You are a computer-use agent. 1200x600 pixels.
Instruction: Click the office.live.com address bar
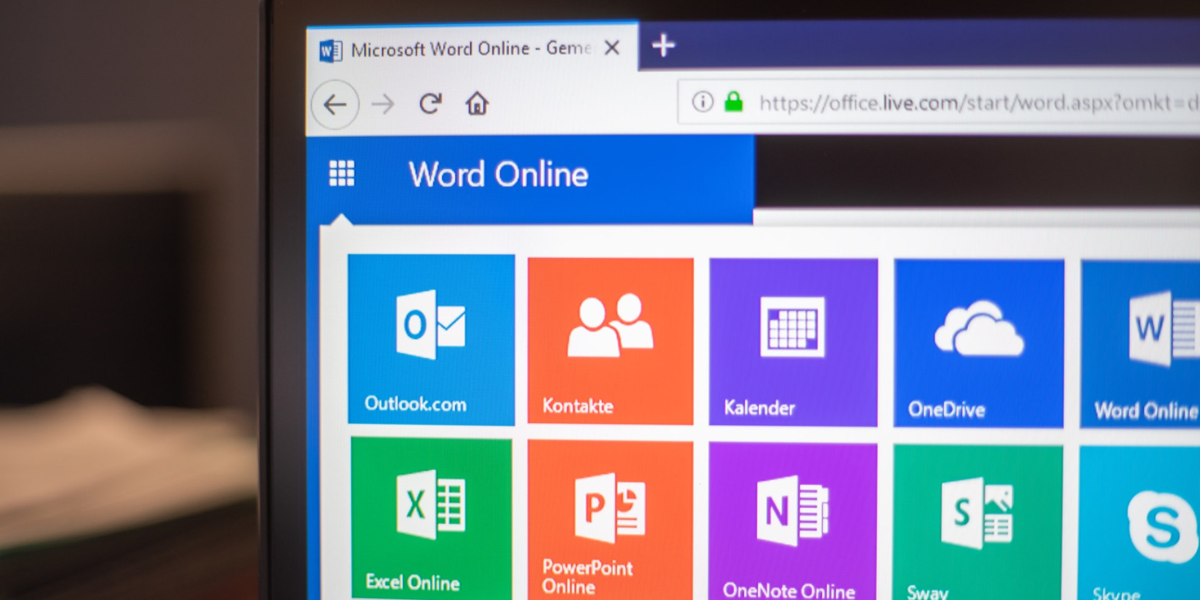click(975, 102)
